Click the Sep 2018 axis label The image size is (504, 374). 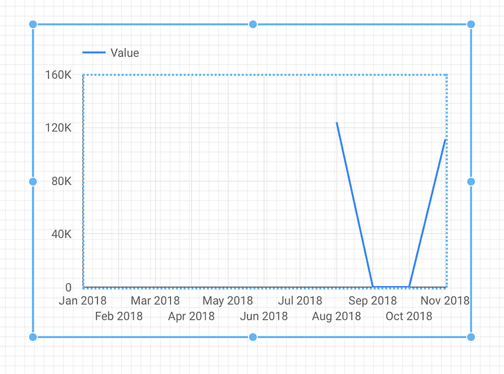pyautogui.click(x=372, y=301)
